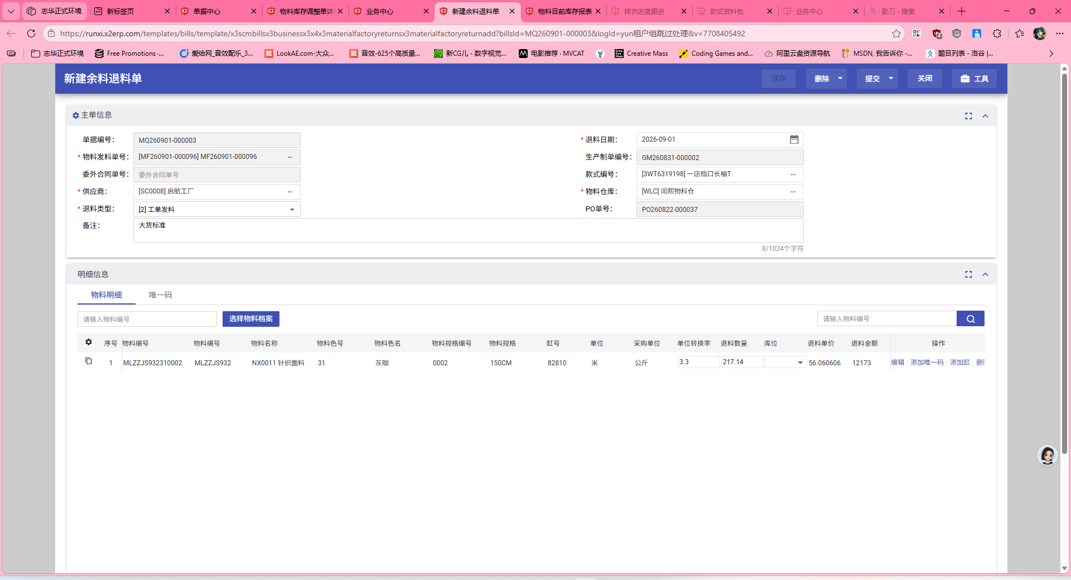Click the copy icon on row 1

pyautogui.click(x=88, y=361)
